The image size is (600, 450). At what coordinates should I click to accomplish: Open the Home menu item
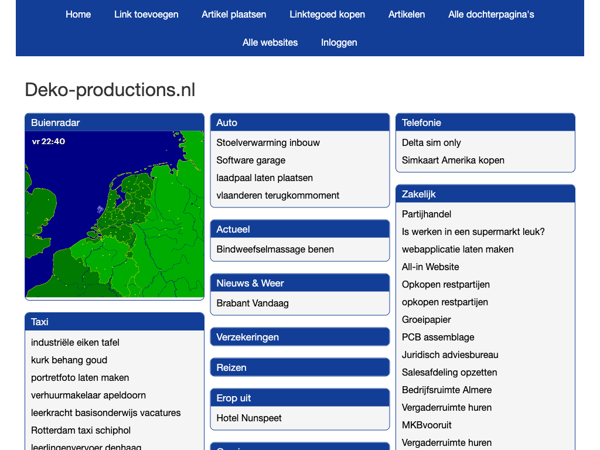tap(78, 14)
